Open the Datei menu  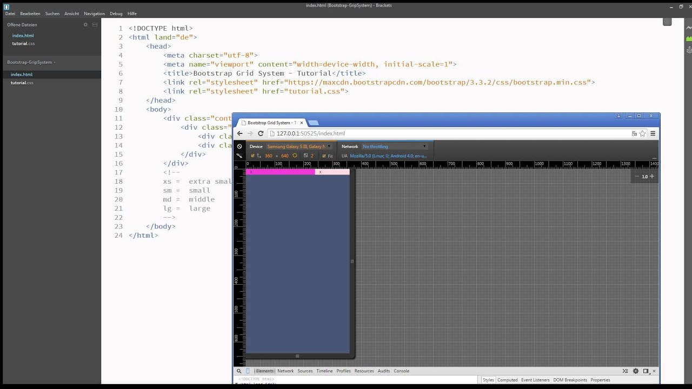pos(10,14)
